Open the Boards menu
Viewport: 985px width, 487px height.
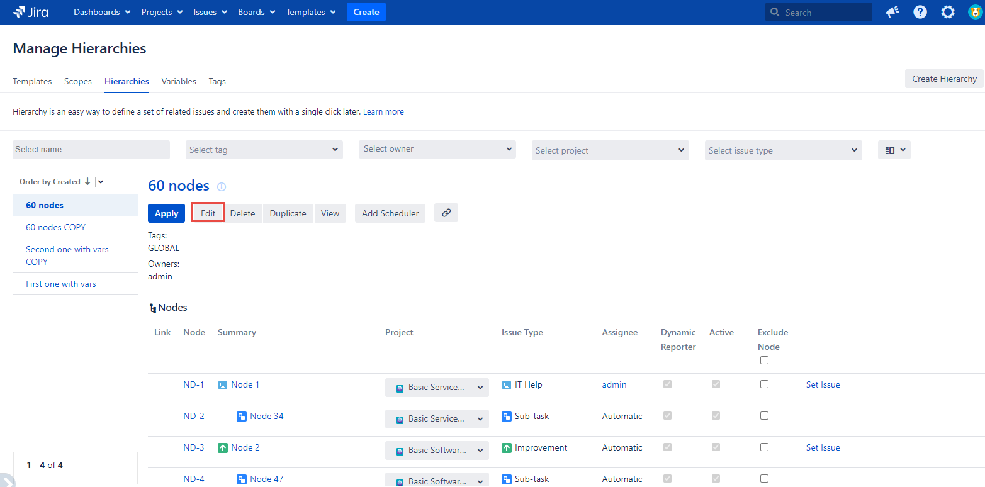(256, 12)
